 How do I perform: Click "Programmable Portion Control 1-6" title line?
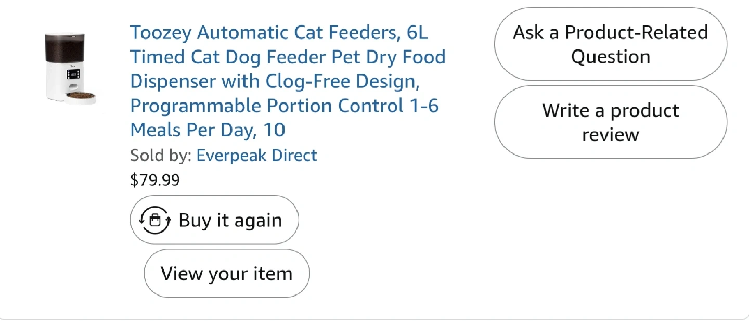(x=284, y=106)
